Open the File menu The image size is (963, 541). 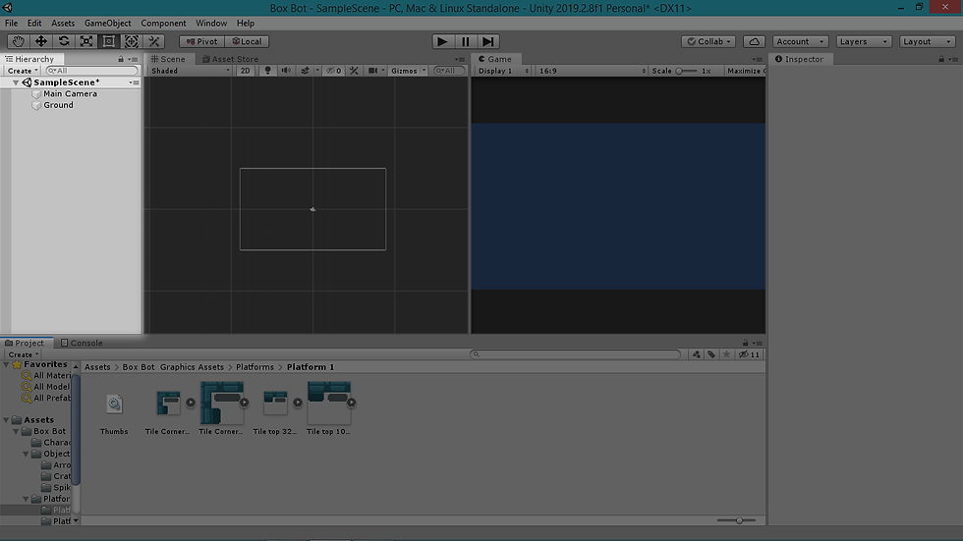tap(11, 24)
